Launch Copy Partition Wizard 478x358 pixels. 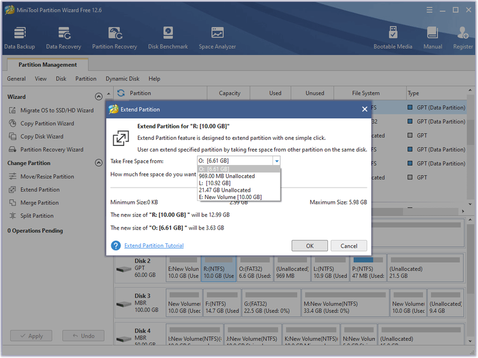point(41,124)
